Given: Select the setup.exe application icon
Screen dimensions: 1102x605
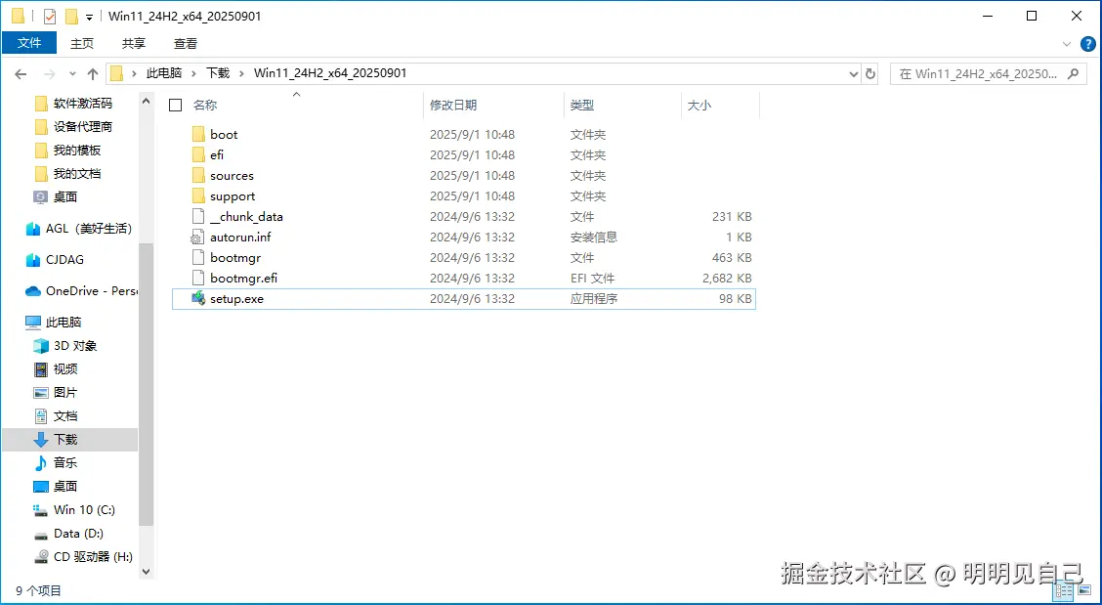Looking at the screenshot, I should (198, 298).
